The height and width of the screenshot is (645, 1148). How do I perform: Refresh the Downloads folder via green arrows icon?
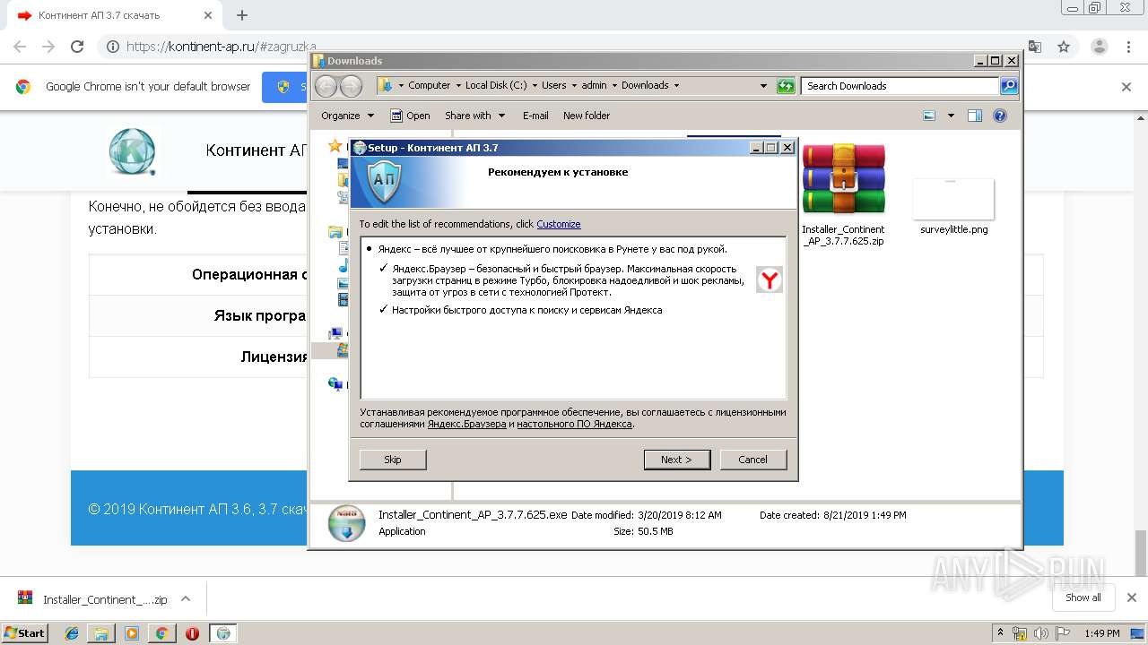coord(786,86)
